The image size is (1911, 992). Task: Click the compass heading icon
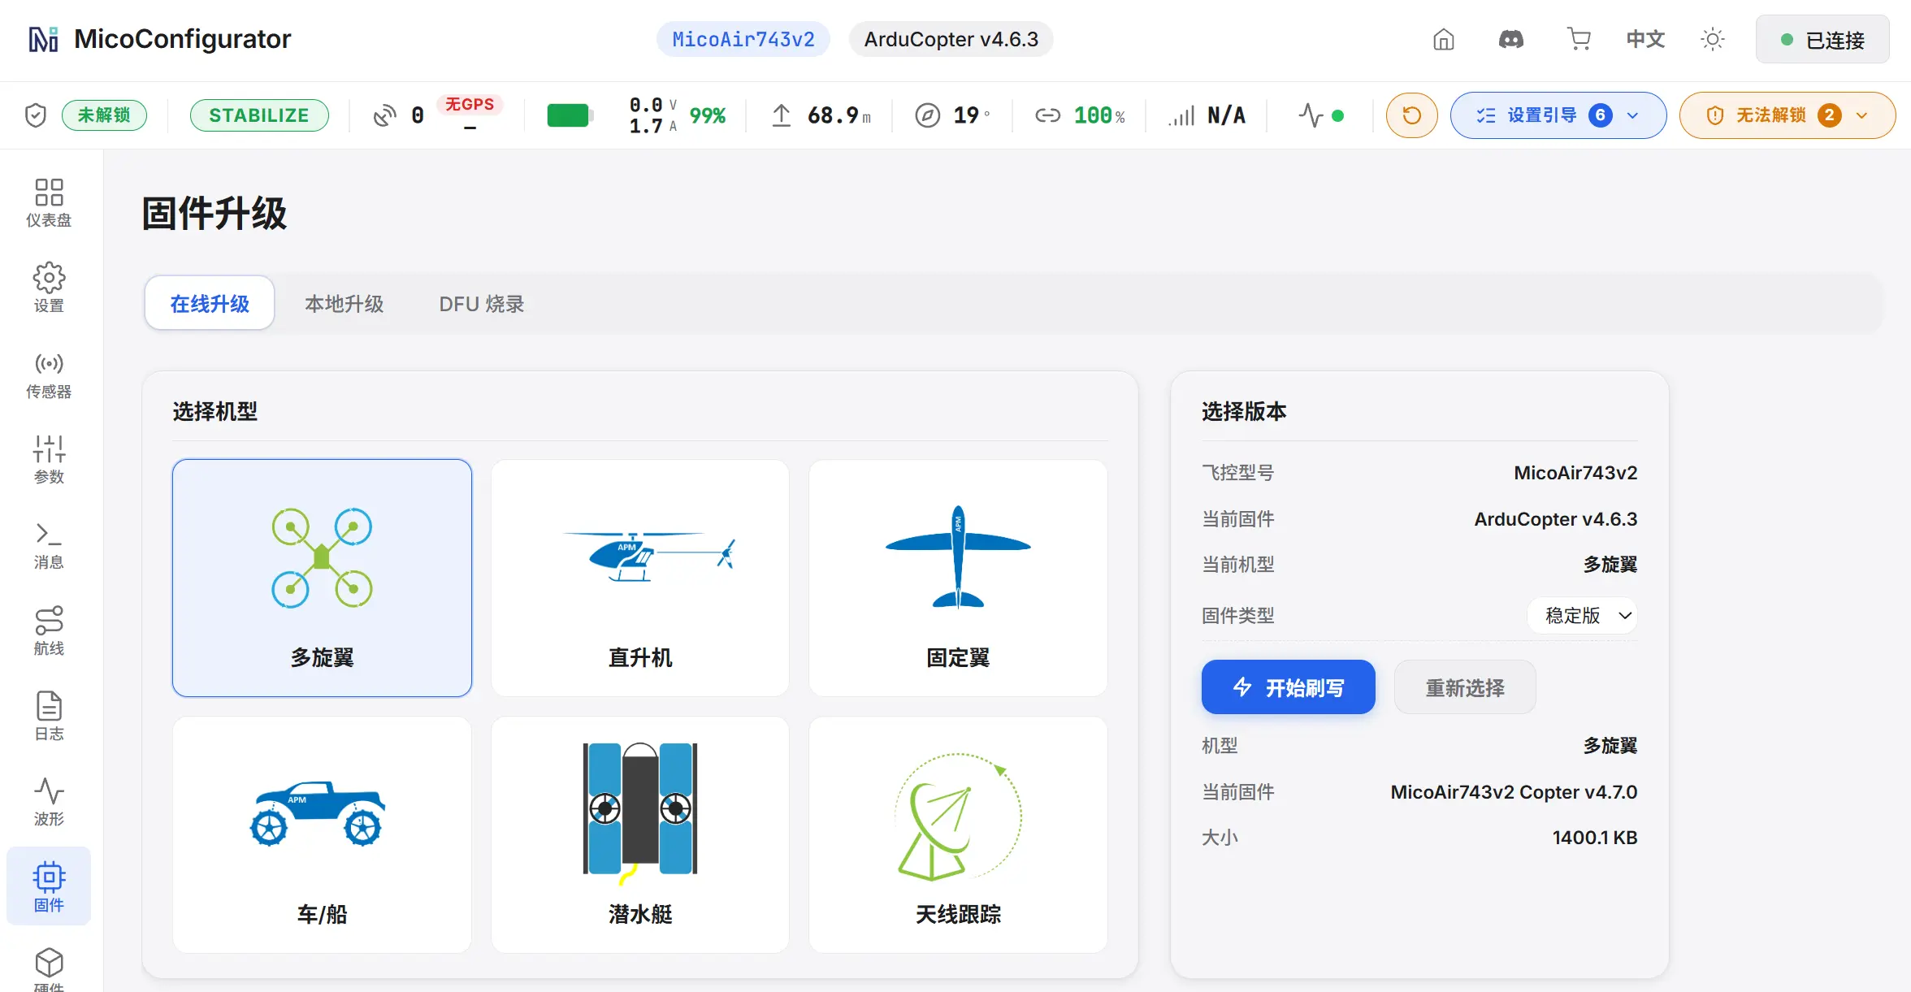(x=927, y=115)
